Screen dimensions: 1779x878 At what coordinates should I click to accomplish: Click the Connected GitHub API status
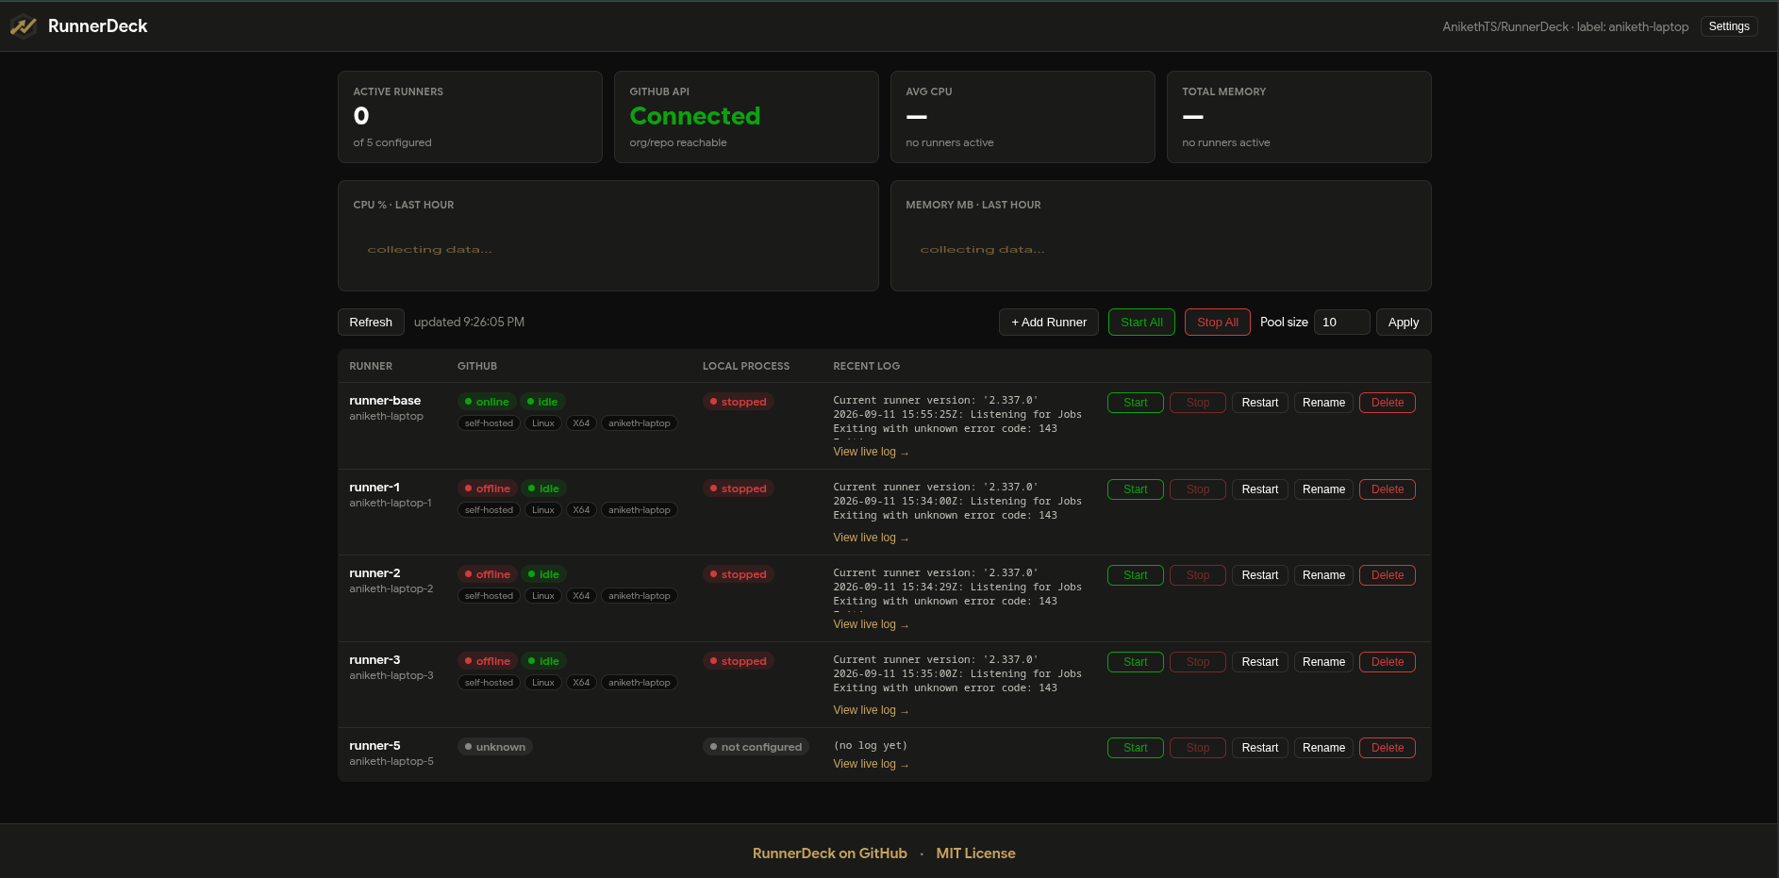point(695,116)
